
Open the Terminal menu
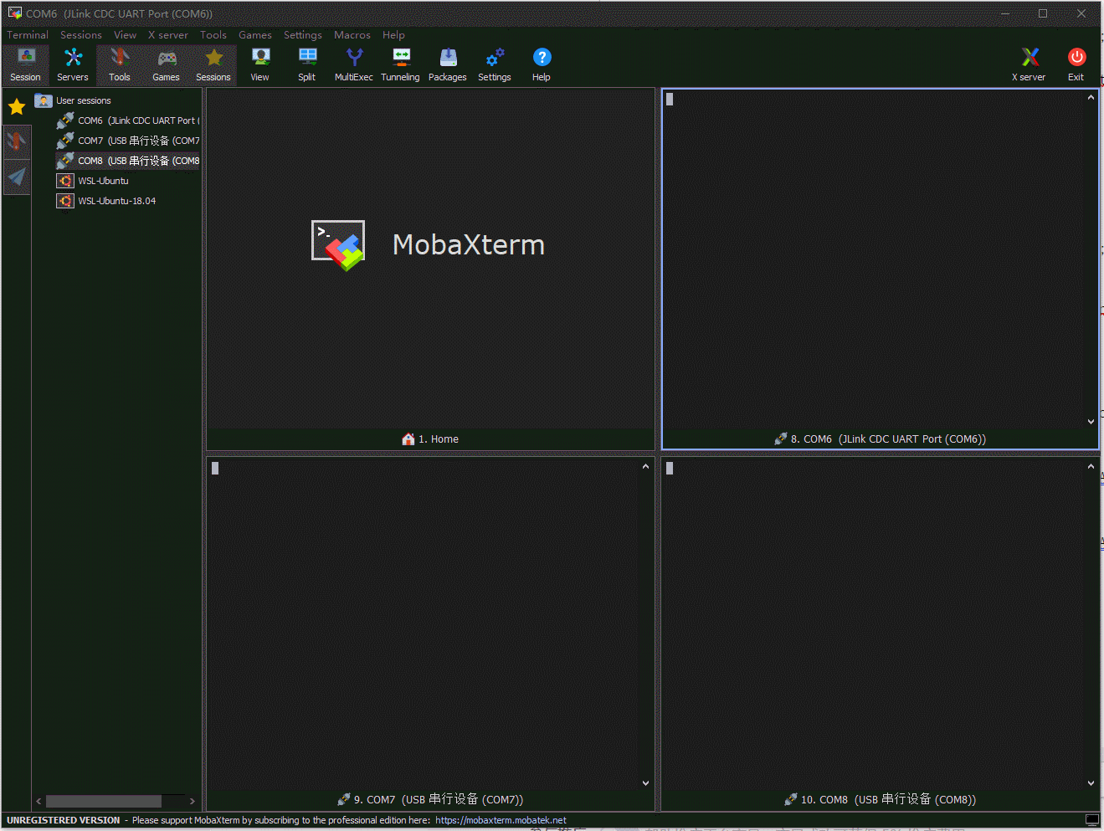point(28,35)
